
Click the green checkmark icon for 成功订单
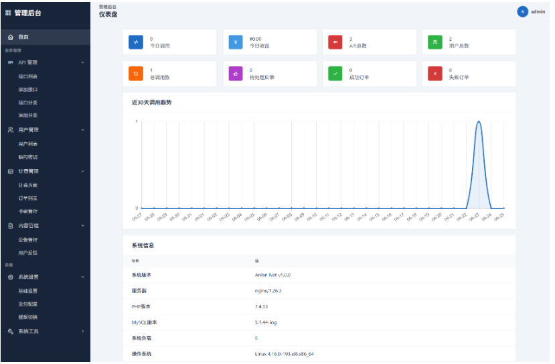coord(335,74)
